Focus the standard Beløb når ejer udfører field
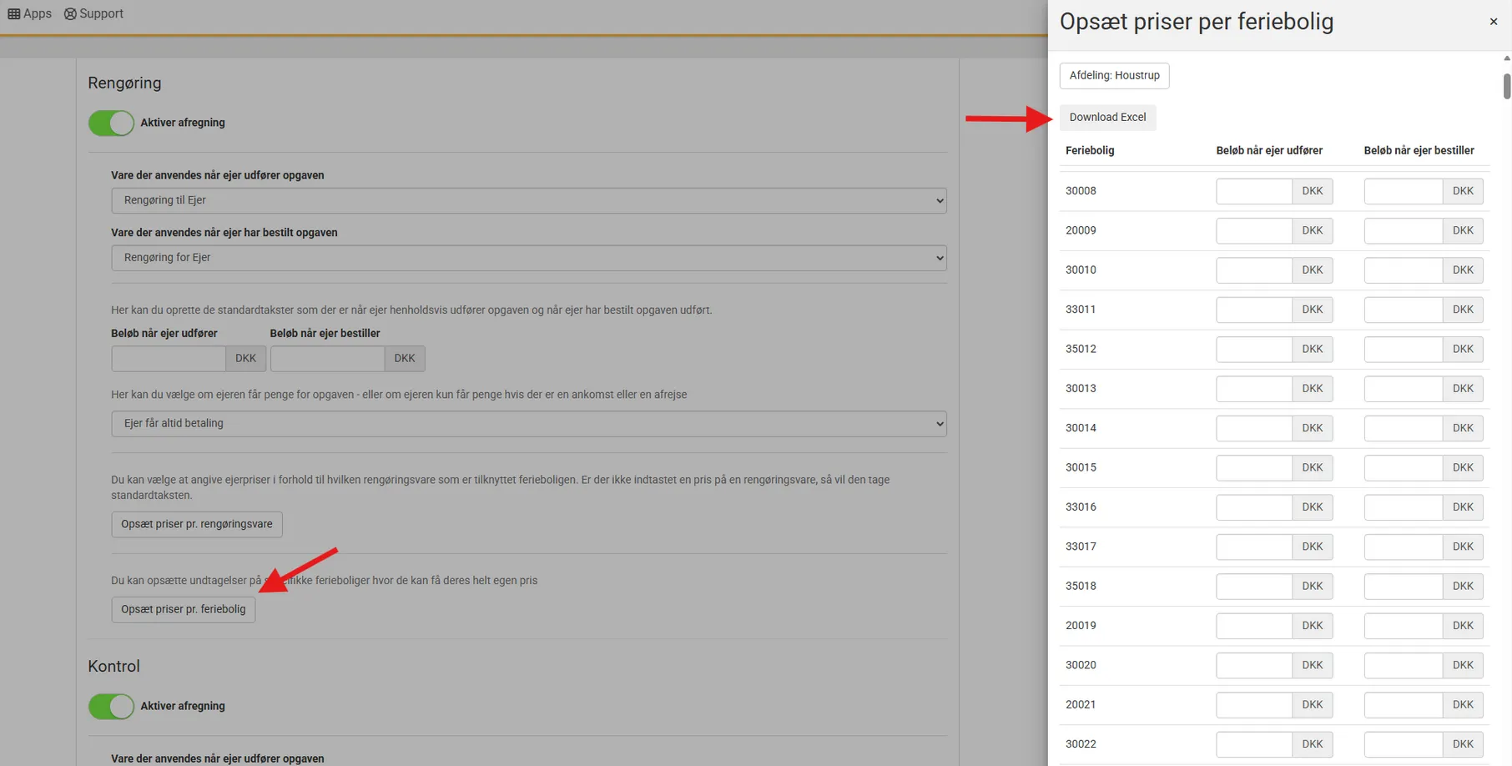This screenshot has width=1512, height=766. pyautogui.click(x=169, y=359)
